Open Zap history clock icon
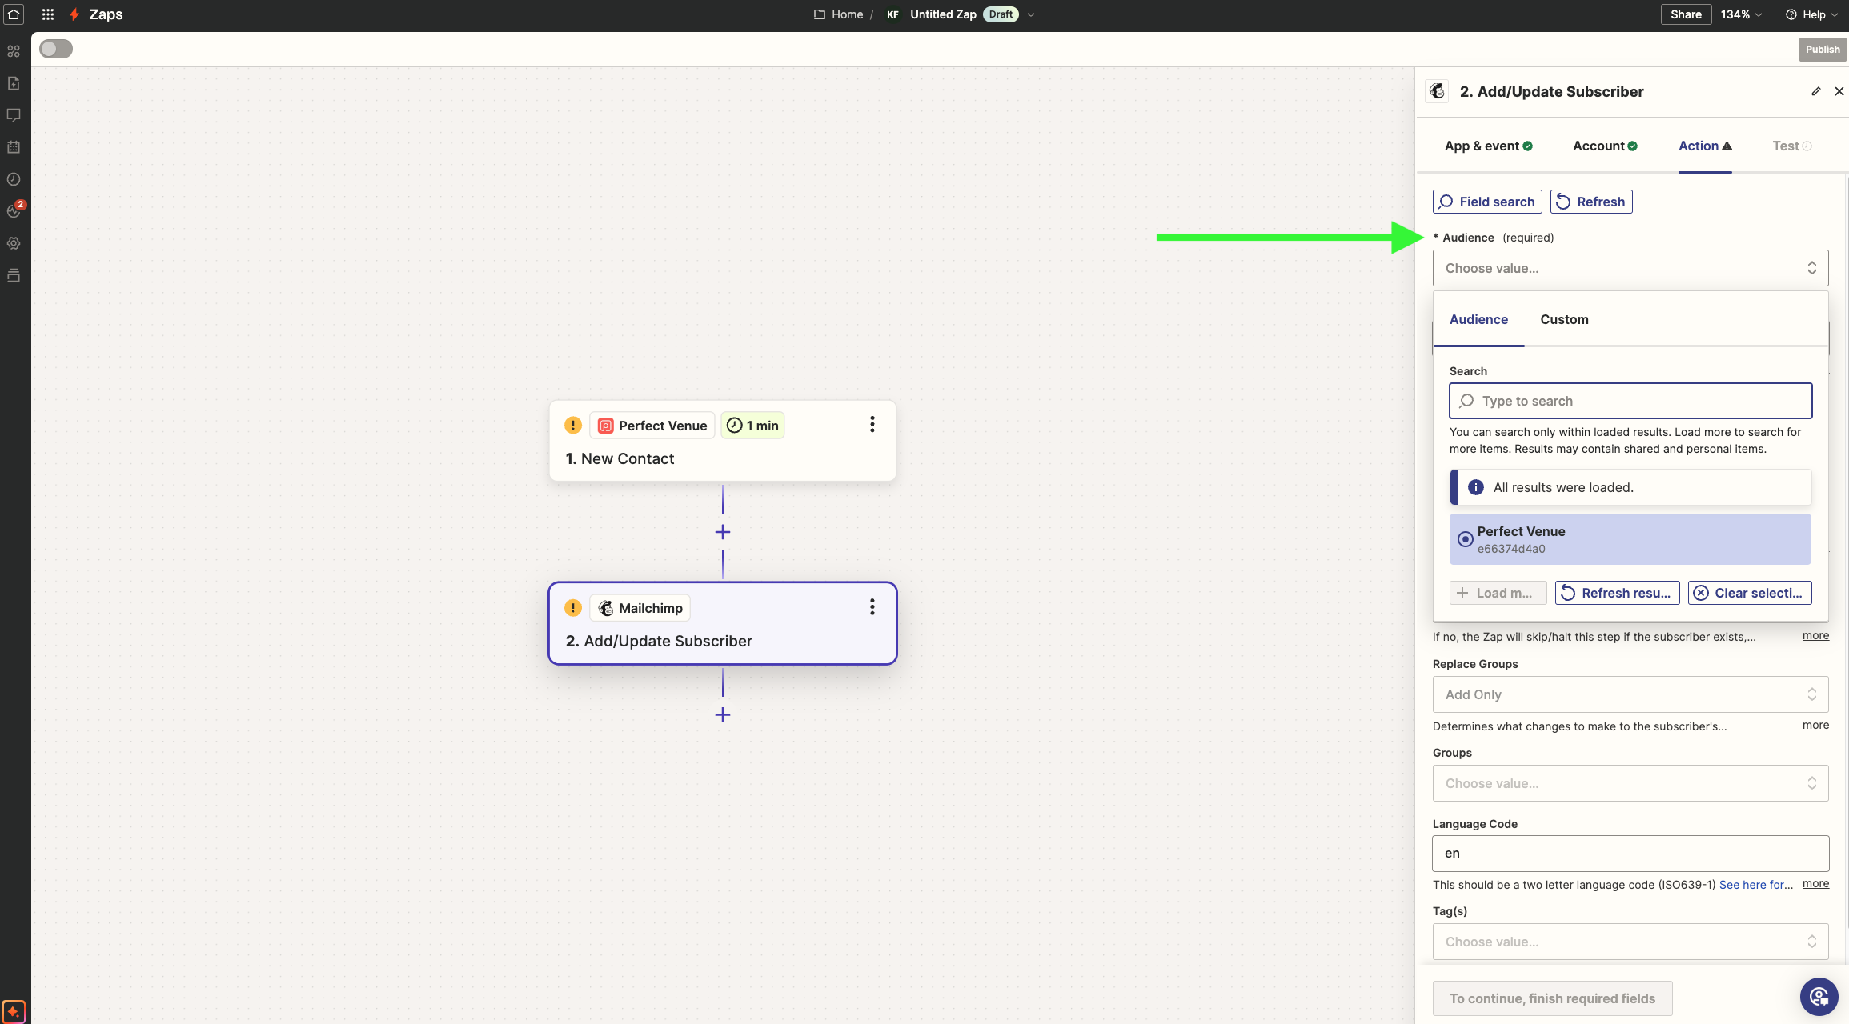Image resolution: width=1849 pixels, height=1024 pixels. tap(14, 179)
